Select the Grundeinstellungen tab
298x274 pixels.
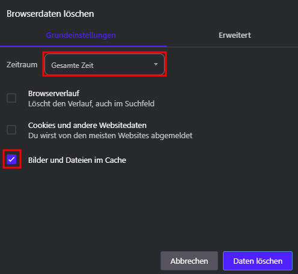point(81,35)
